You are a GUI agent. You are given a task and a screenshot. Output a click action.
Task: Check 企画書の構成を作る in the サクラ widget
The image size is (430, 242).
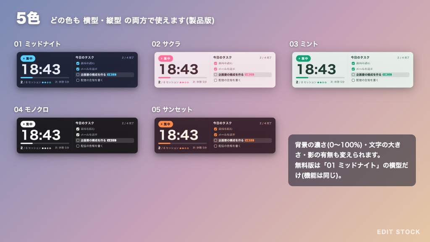(x=215, y=75)
